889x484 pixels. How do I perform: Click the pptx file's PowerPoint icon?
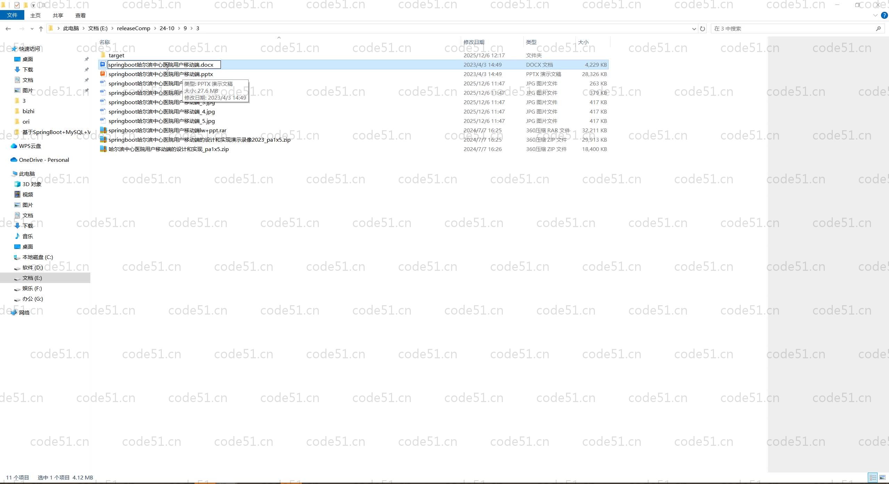click(103, 74)
